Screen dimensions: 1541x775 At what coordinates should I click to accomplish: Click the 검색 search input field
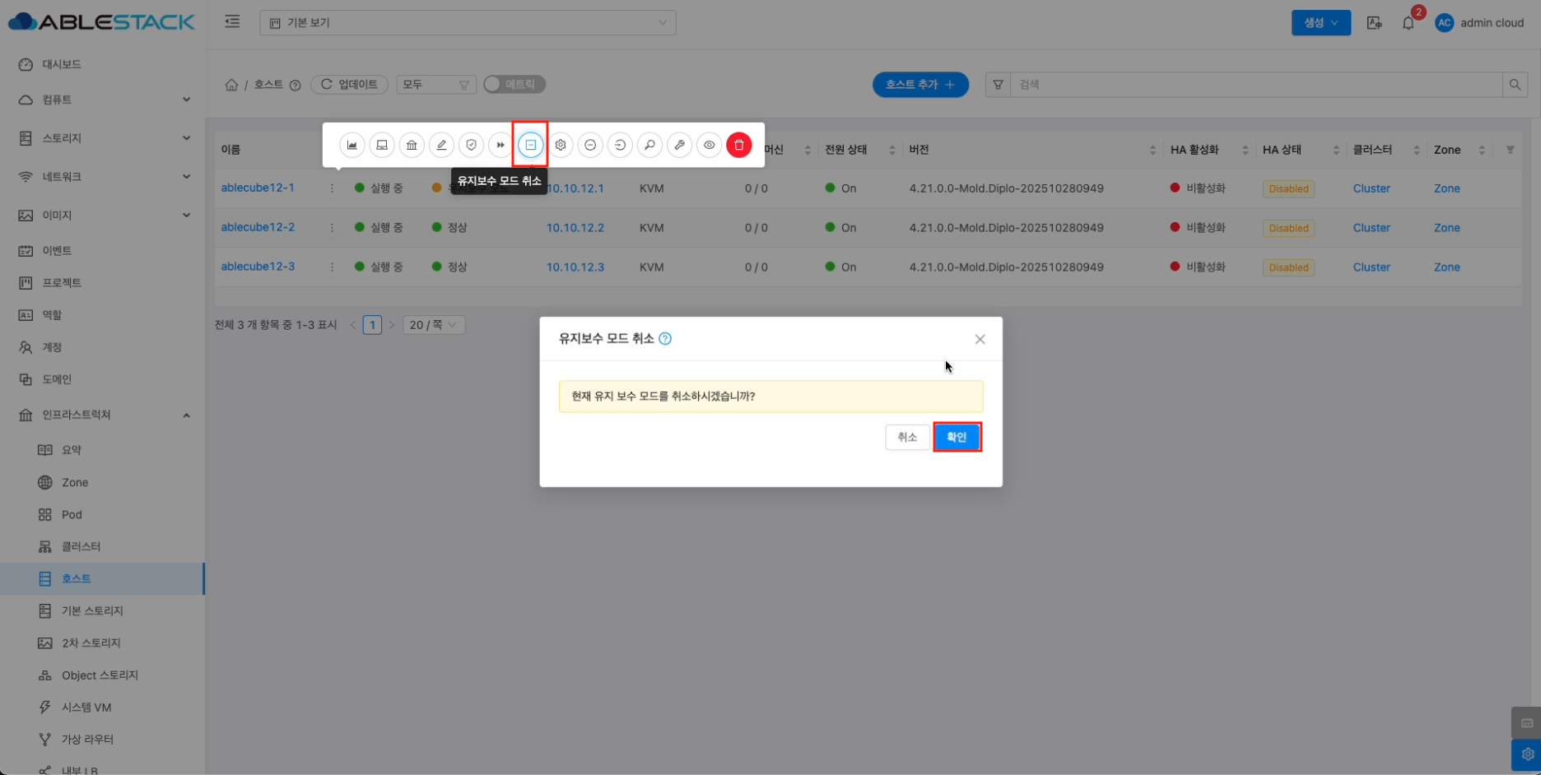pos(1255,84)
